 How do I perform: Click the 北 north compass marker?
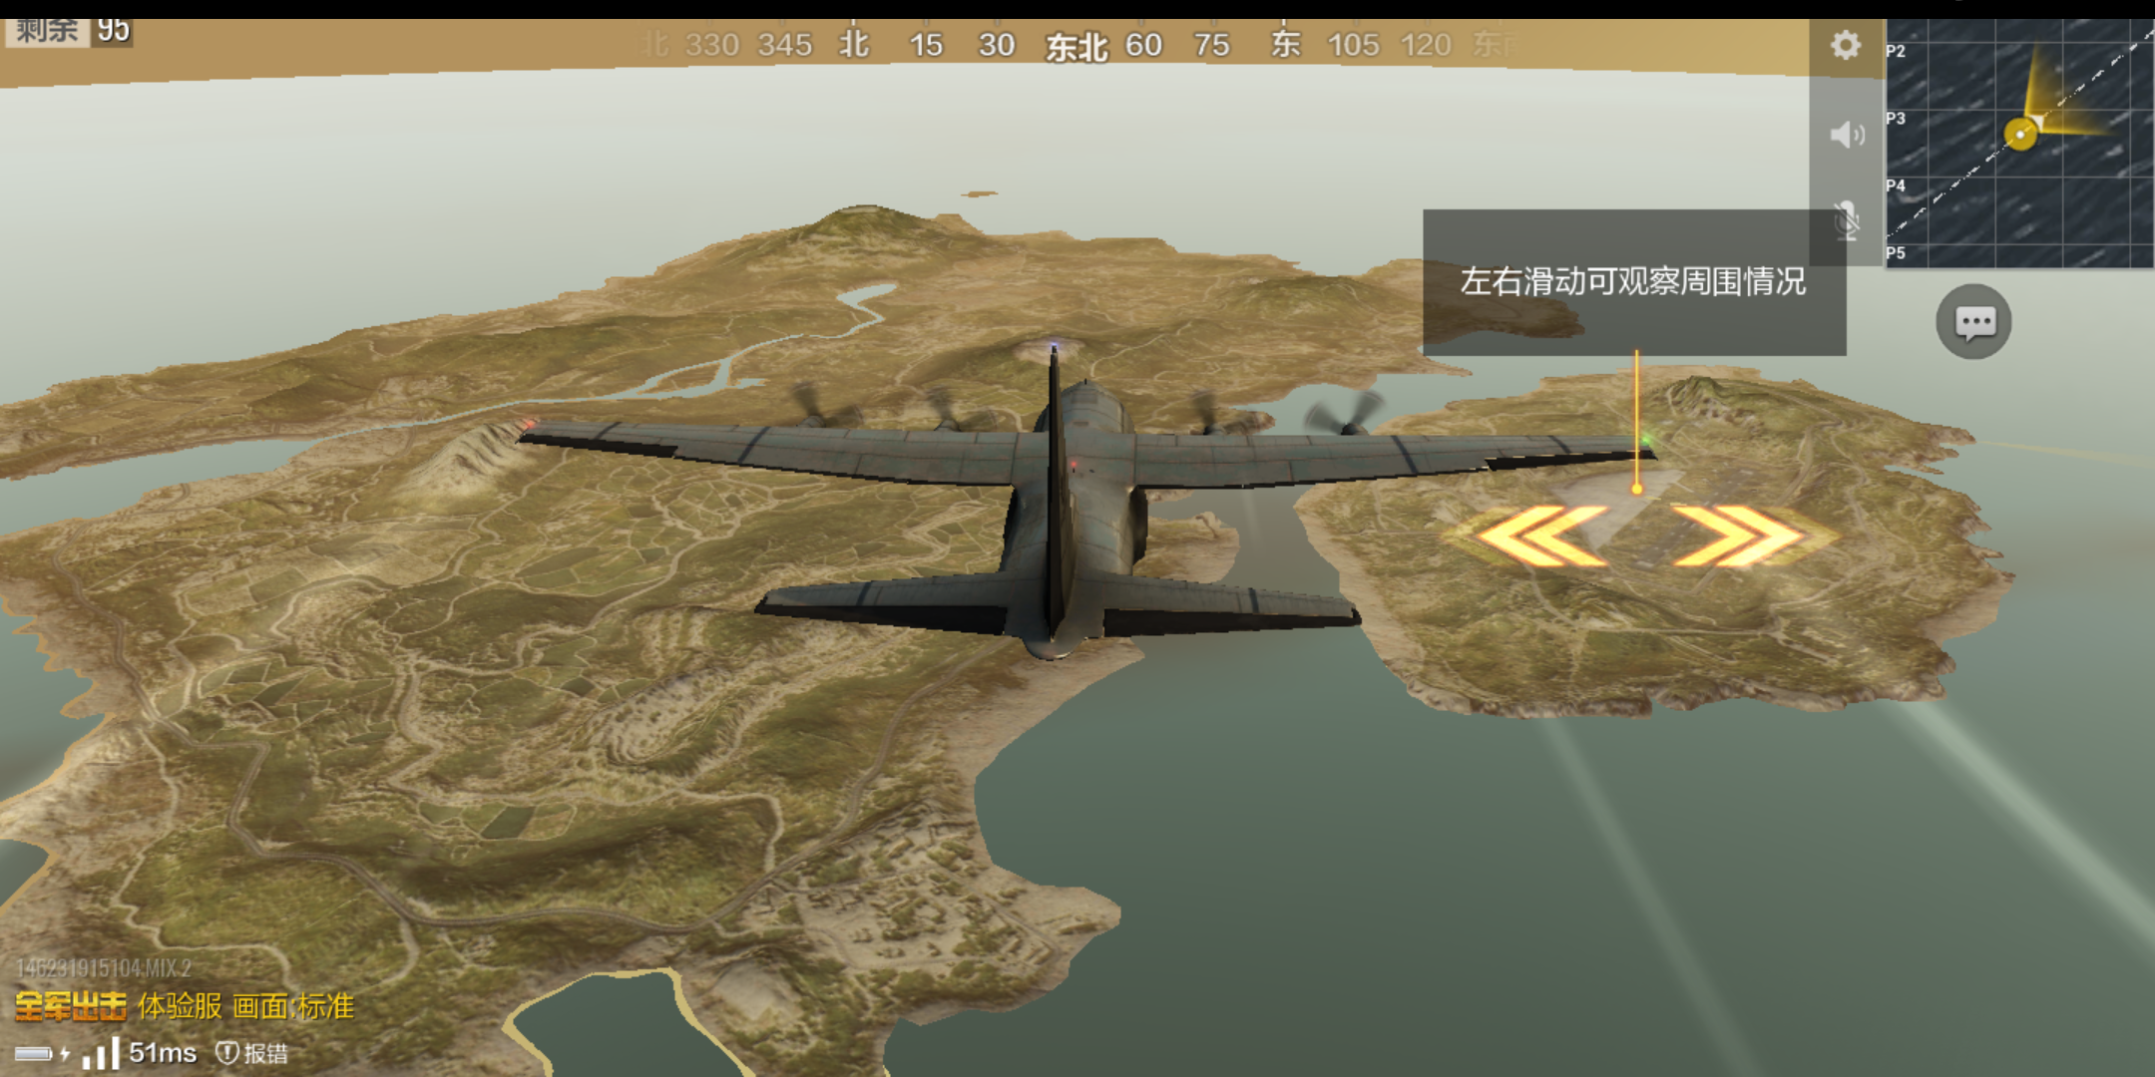(x=854, y=45)
